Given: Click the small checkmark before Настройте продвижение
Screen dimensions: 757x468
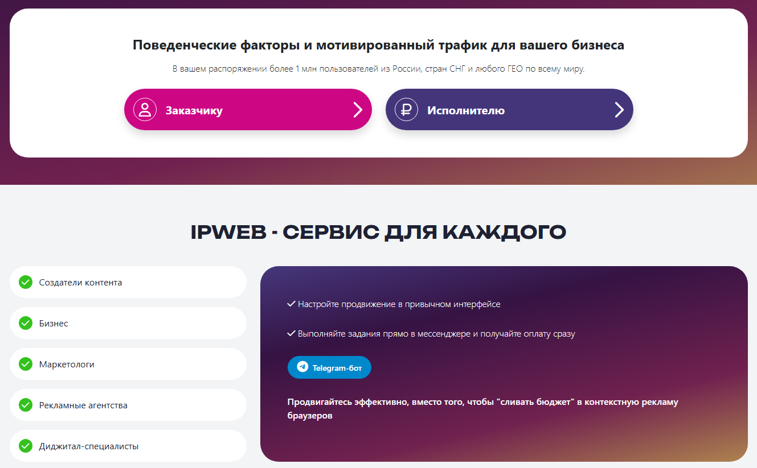Looking at the screenshot, I should [291, 304].
